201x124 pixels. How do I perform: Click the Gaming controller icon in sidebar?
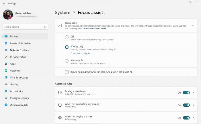click(6, 84)
